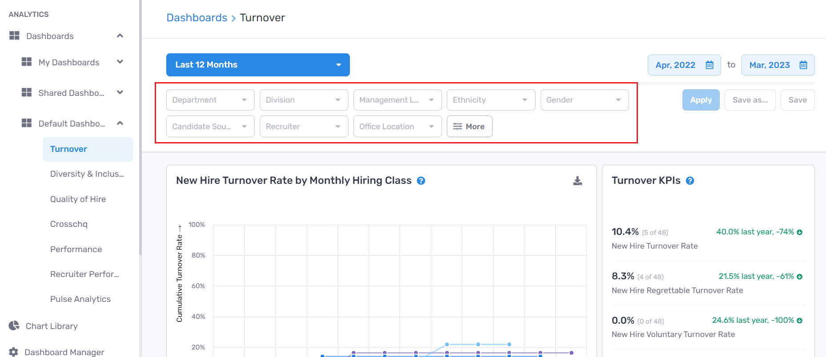The image size is (826, 357).
Task: Open Recruiter Performance dashboard
Action: point(84,274)
